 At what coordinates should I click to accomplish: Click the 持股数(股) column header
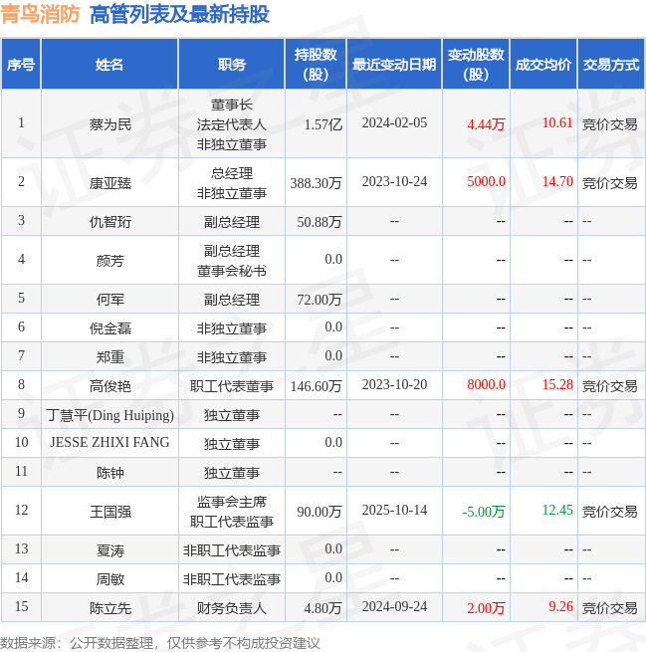coord(316,65)
